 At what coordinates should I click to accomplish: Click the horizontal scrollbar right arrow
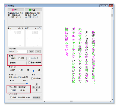point(110,101)
